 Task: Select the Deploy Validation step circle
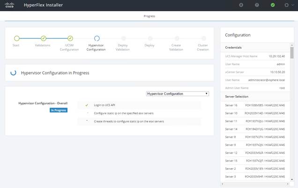(124, 38)
